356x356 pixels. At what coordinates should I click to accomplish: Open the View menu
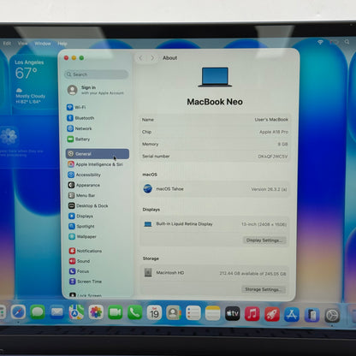pos(22,44)
